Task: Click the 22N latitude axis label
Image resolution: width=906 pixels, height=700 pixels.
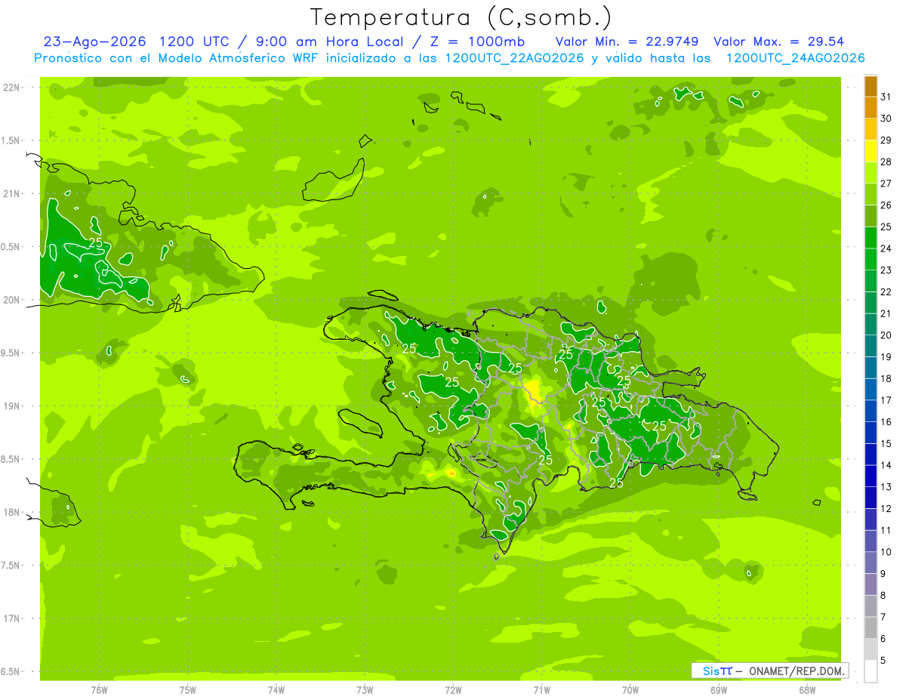Action: point(12,88)
